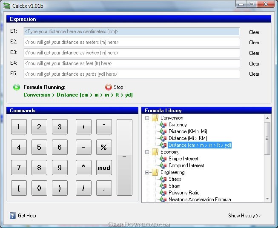Click the Currency formula icon
The width and height of the screenshot is (278, 228).
click(x=163, y=125)
